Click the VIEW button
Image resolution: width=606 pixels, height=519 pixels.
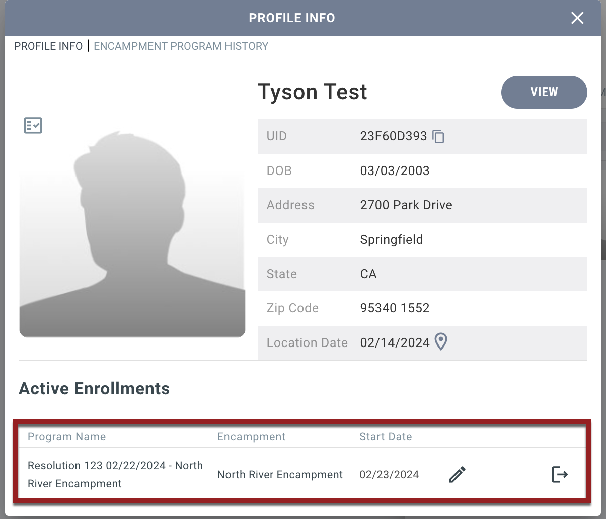click(544, 92)
